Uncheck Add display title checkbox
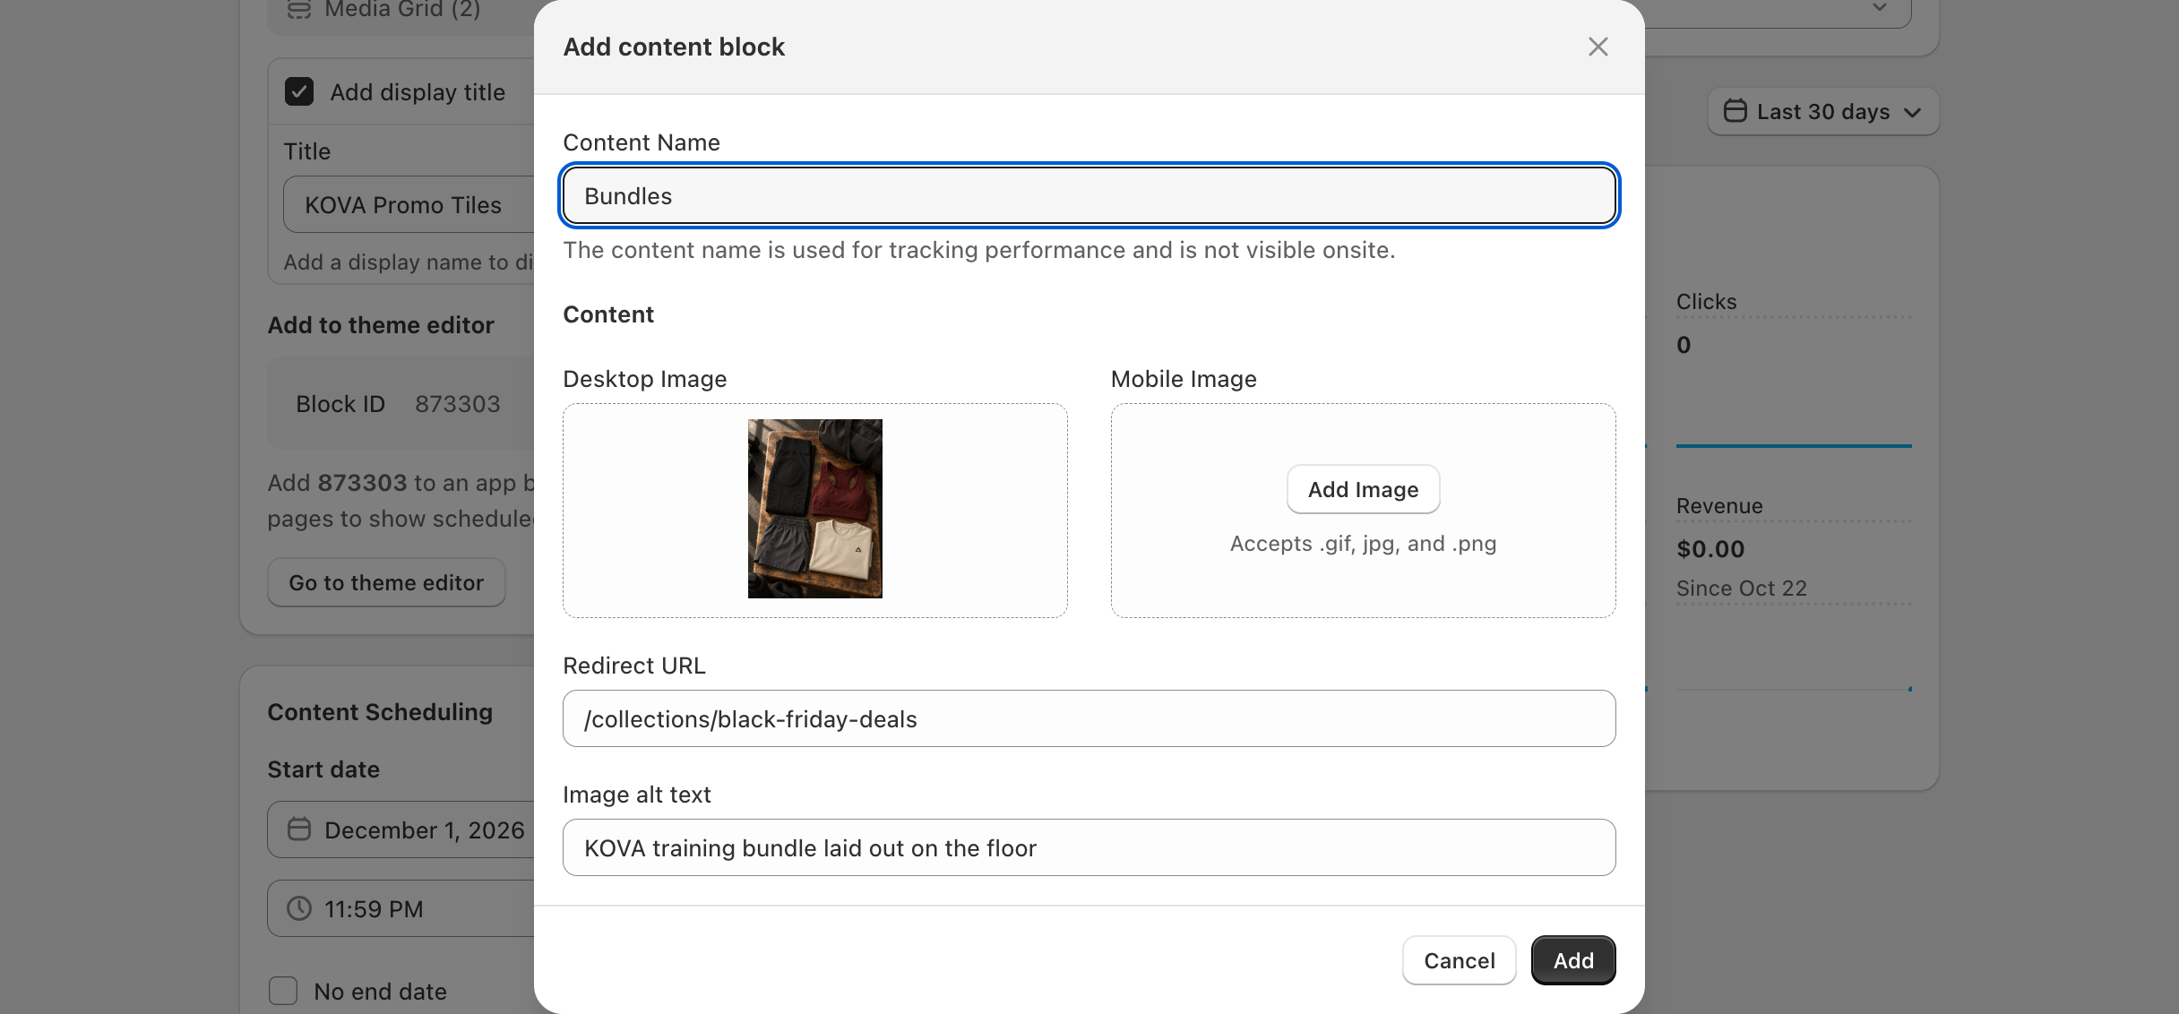The image size is (2179, 1014). tap(299, 91)
